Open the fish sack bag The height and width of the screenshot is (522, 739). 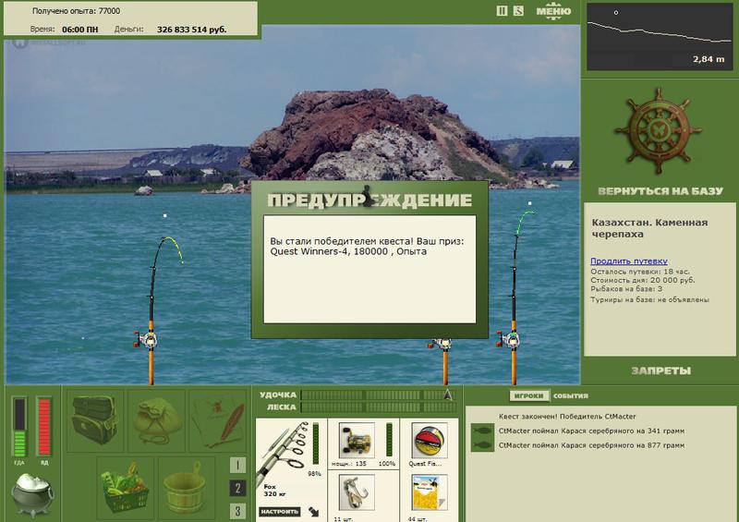156,420
